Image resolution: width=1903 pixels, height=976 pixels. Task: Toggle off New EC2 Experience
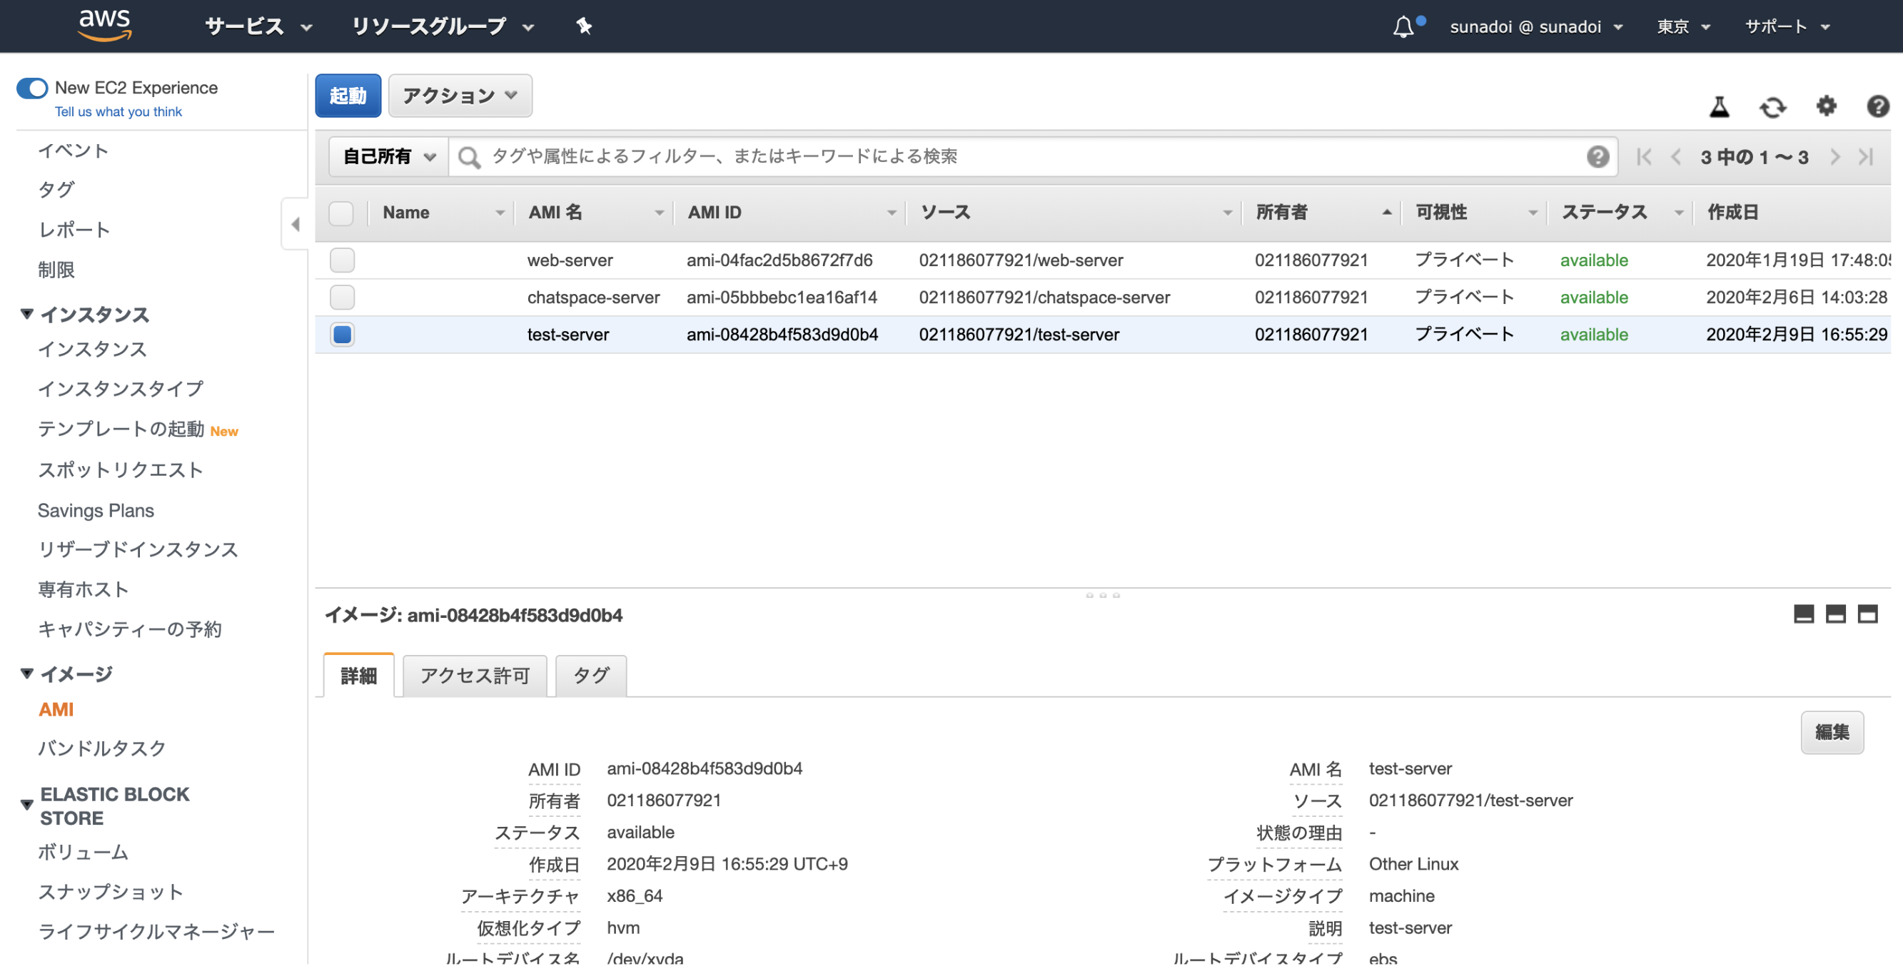[31, 87]
